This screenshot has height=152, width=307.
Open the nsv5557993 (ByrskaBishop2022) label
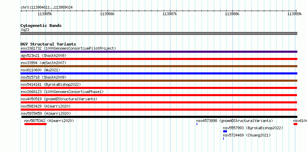pyautogui.click(x=253, y=128)
